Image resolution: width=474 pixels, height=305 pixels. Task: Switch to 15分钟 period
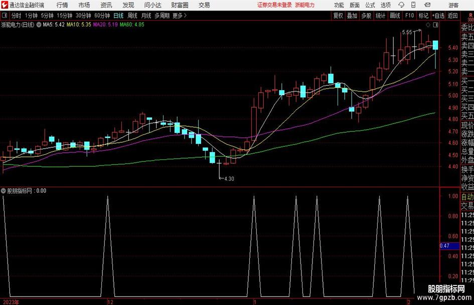64,16
